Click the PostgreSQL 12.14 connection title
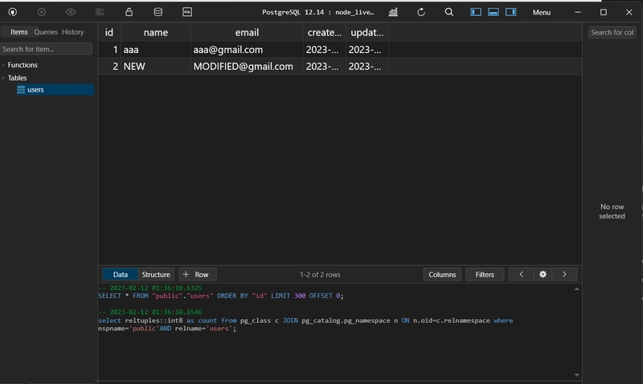Screen dimensions: 643x384 click(317, 12)
